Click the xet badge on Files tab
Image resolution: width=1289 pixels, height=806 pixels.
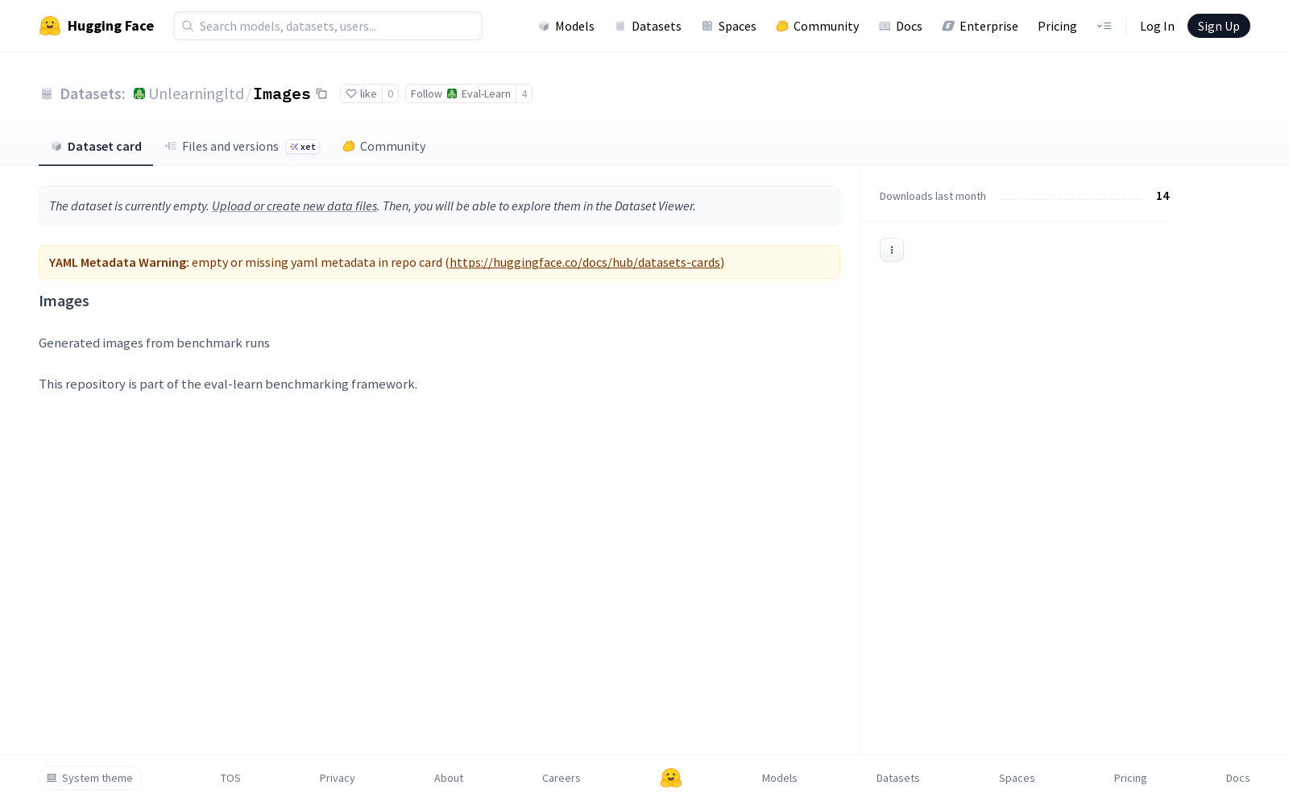pyautogui.click(x=303, y=147)
